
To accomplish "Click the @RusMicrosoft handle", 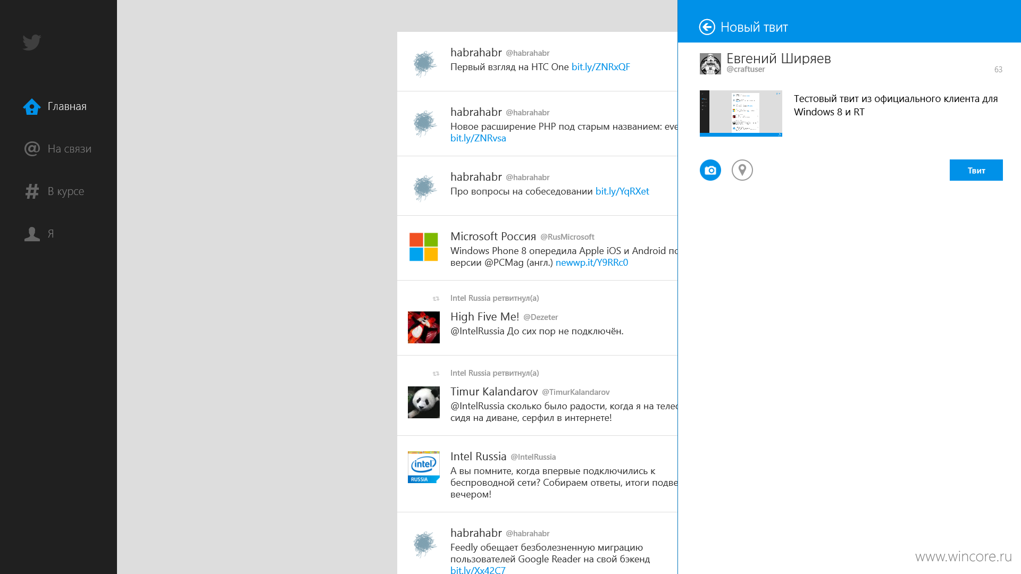I will (567, 237).
